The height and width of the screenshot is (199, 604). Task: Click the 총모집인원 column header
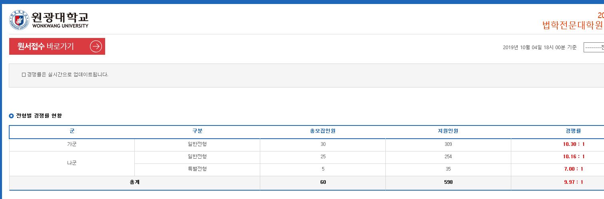pyautogui.click(x=323, y=131)
